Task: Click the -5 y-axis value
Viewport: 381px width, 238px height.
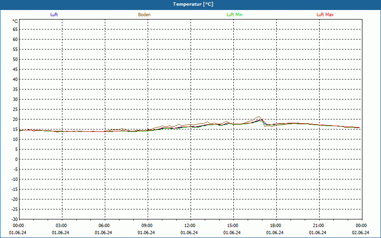Action: (16, 169)
